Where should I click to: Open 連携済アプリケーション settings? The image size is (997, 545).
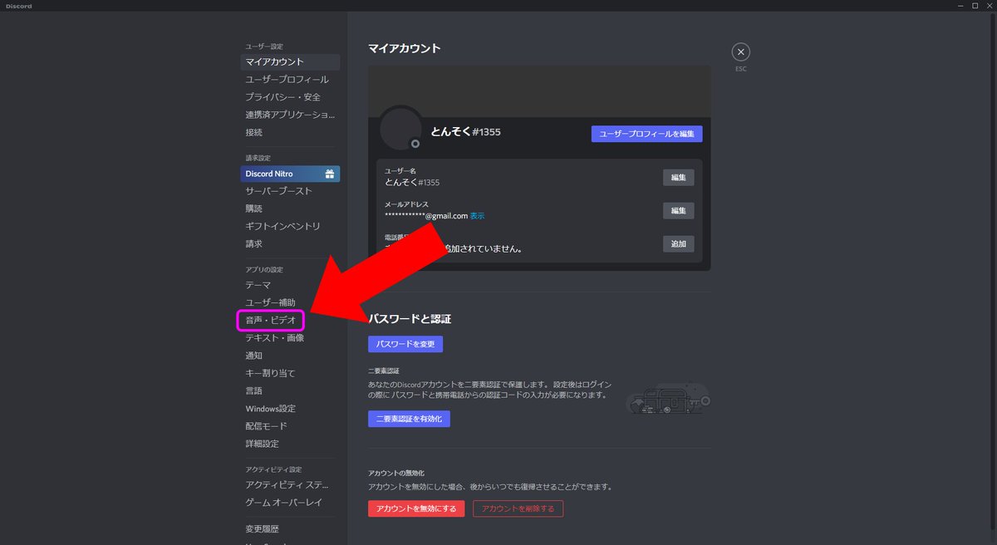[x=290, y=115]
